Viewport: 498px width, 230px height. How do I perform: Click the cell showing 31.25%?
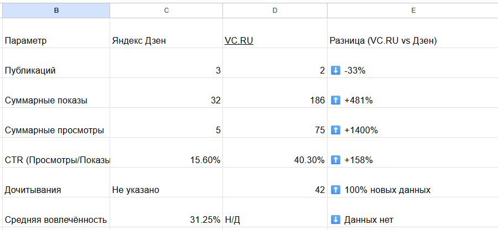pyautogui.click(x=167, y=219)
